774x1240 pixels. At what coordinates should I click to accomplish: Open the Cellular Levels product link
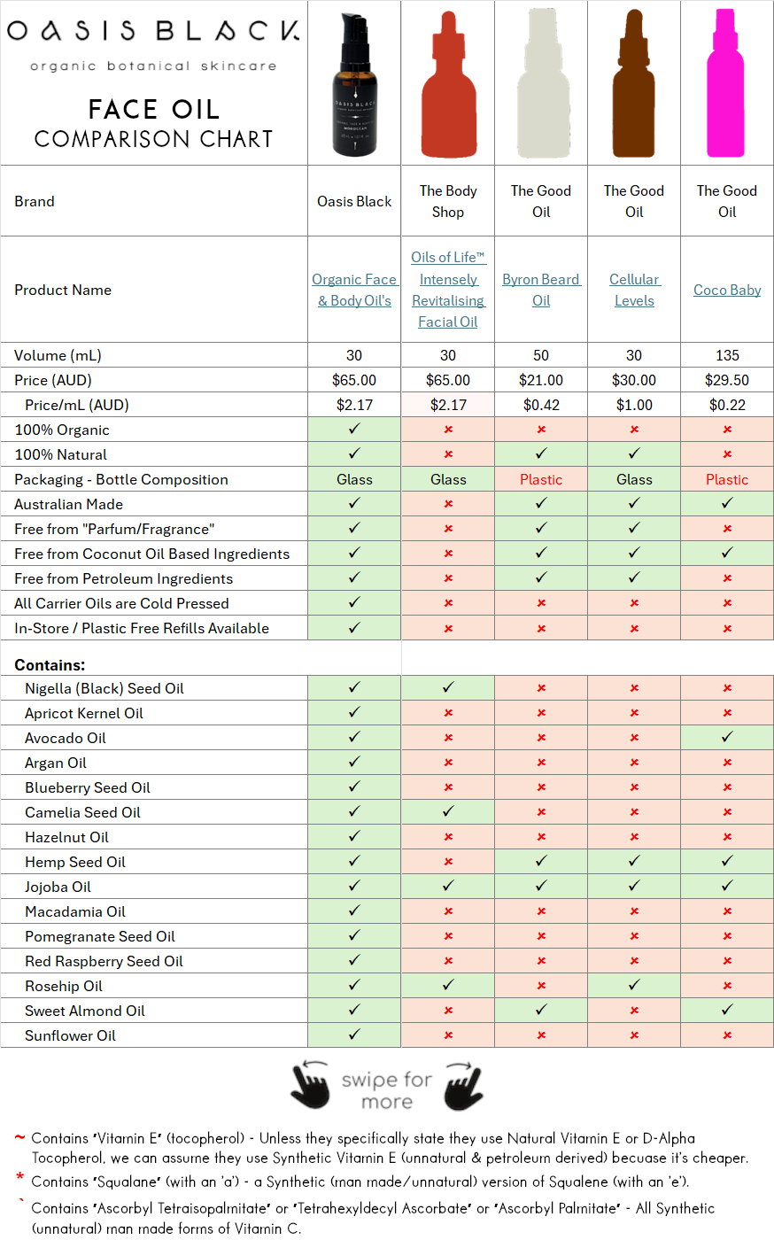[x=633, y=290]
